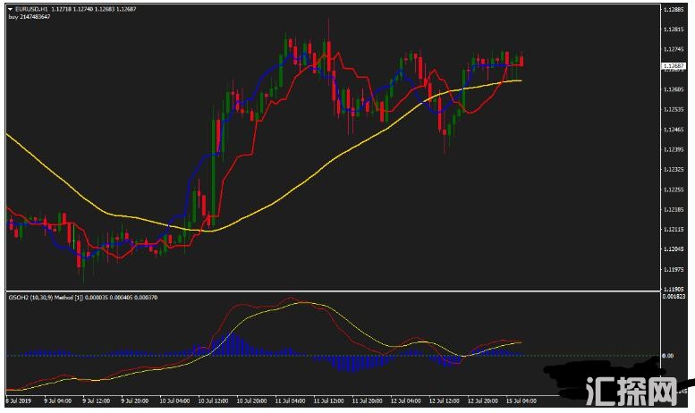Click price axis label 1.12815
Viewport: 695px width, 413px height.
coord(674,29)
